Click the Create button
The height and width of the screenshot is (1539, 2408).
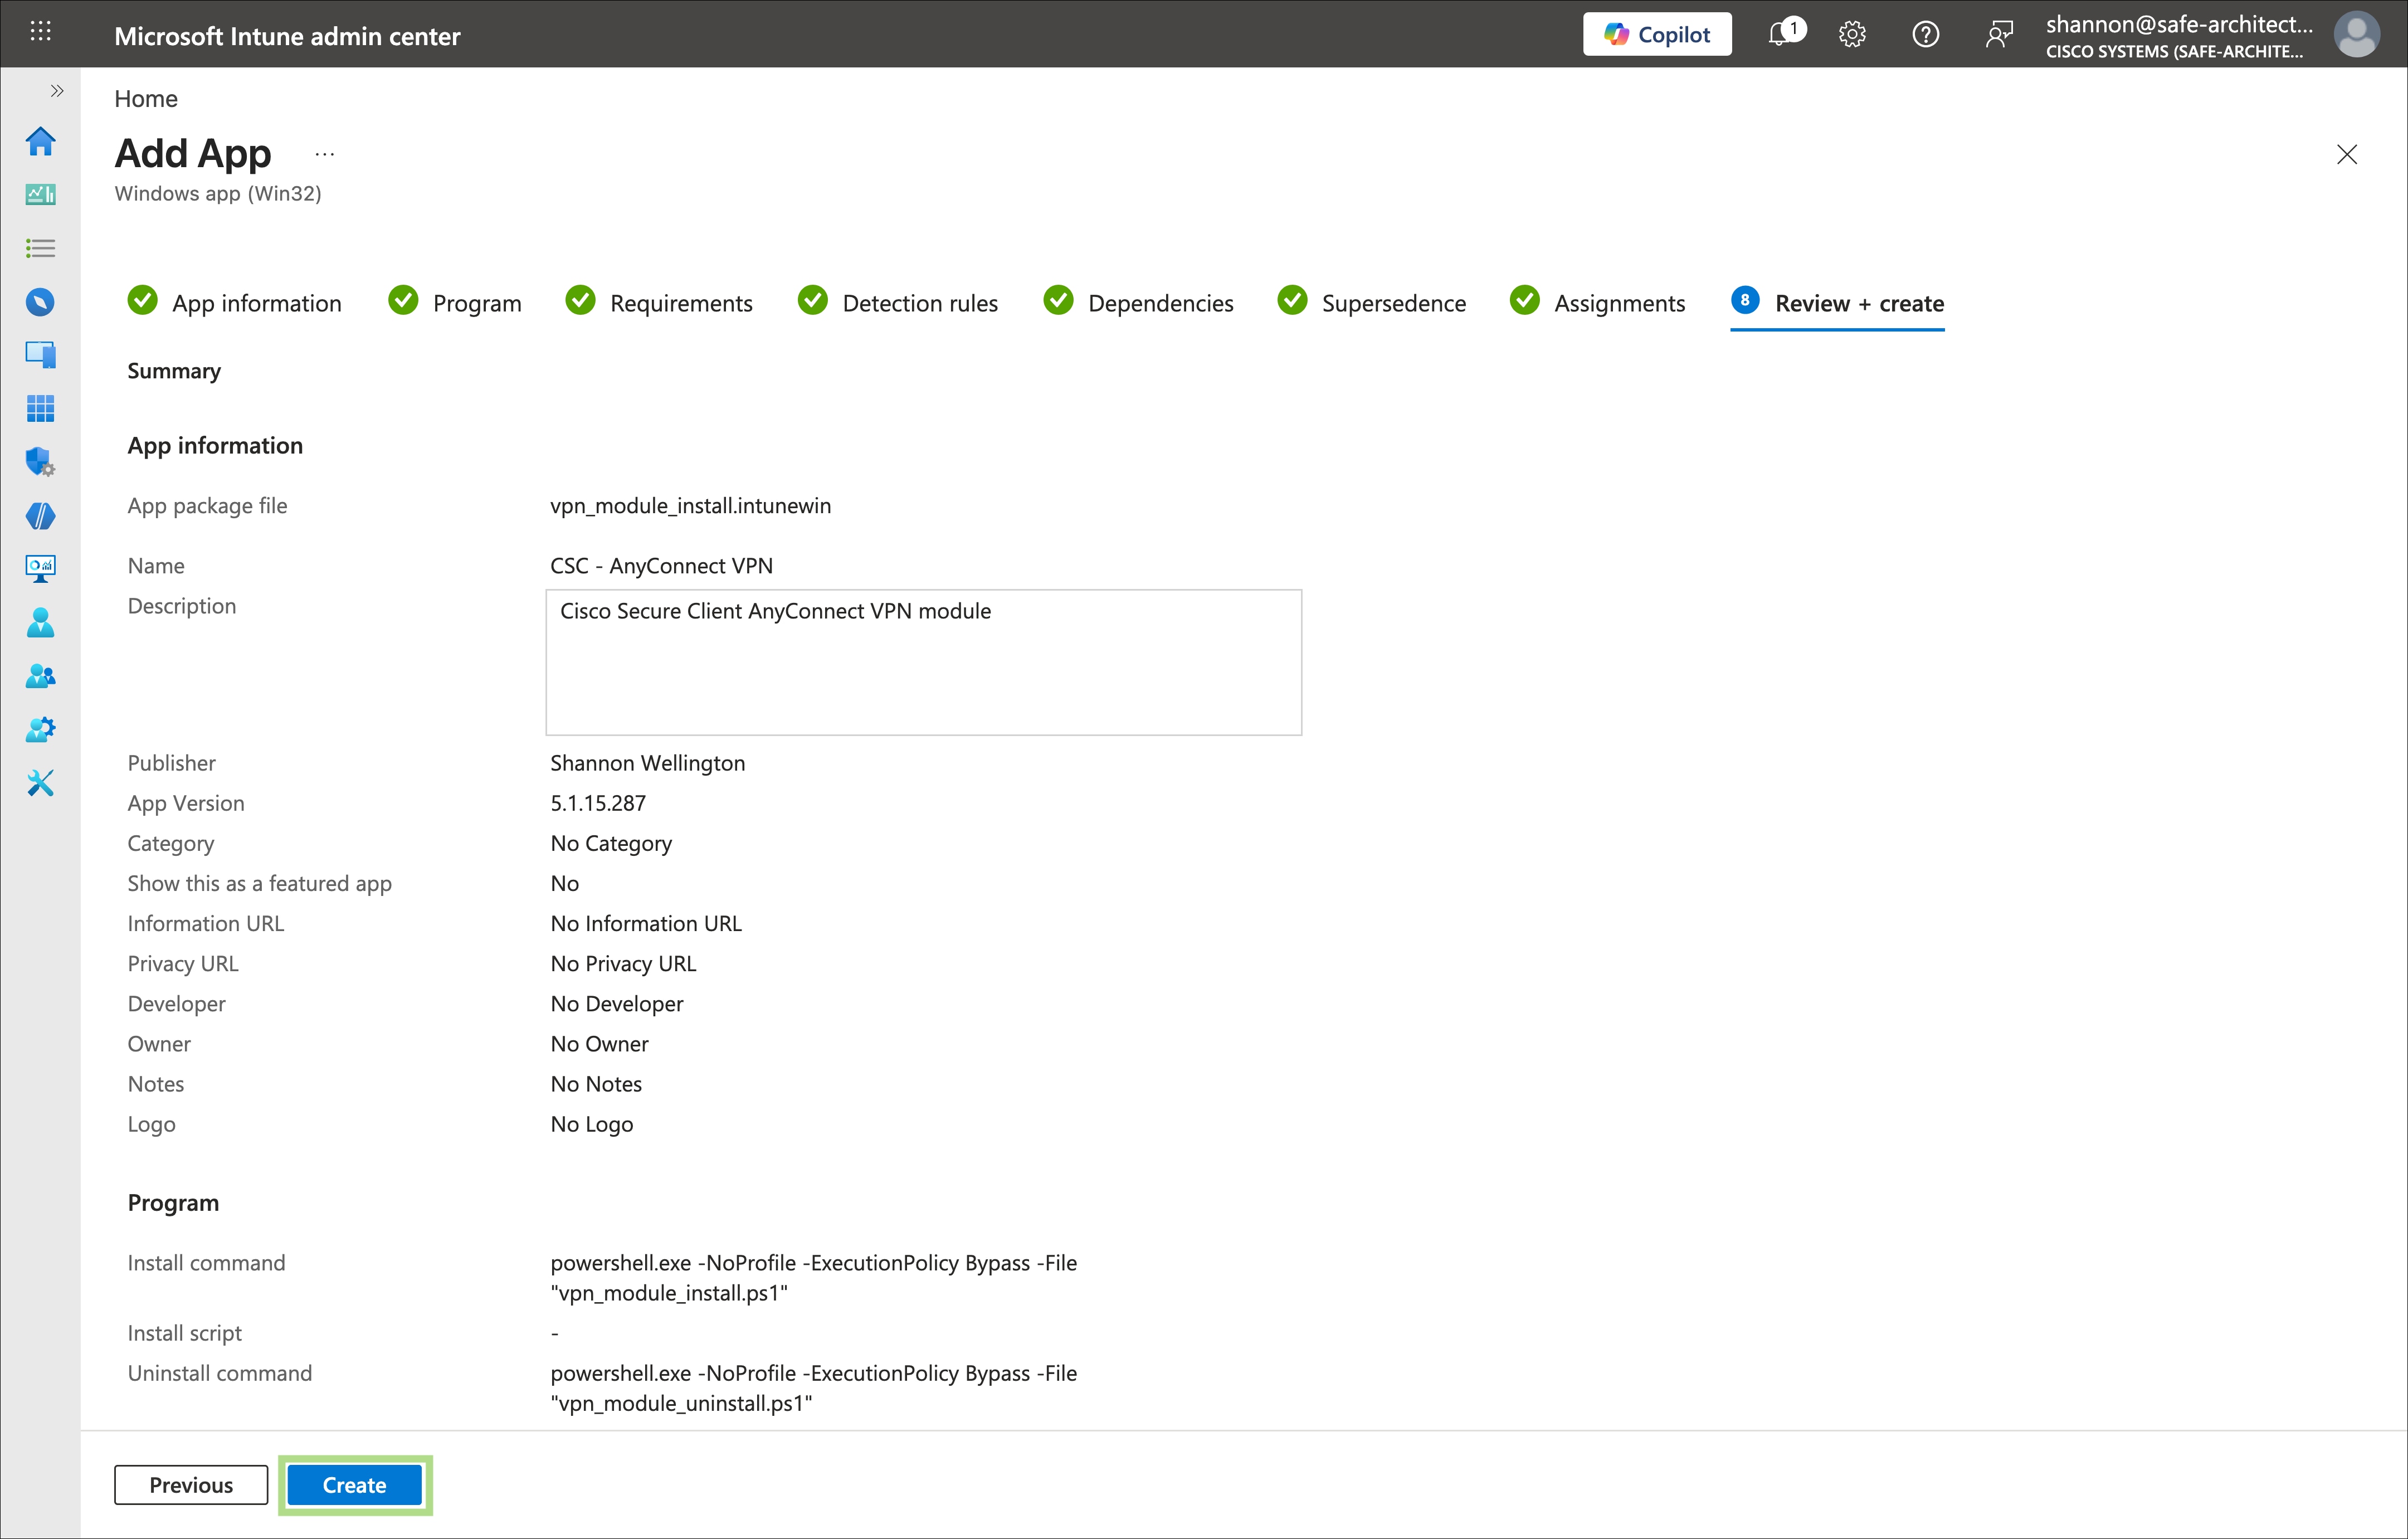click(354, 1485)
